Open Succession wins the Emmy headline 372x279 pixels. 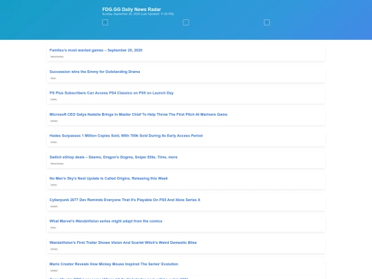[94, 72]
